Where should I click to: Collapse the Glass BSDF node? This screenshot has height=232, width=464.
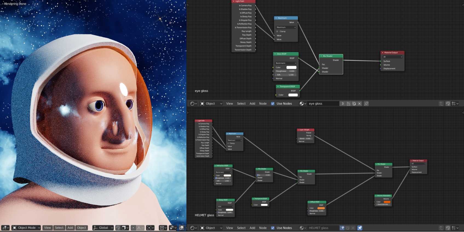[275, 54]
